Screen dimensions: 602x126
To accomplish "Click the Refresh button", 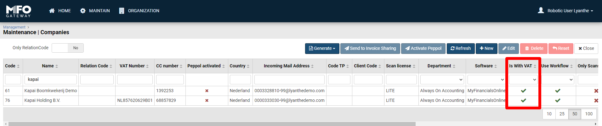I will tap(461, 48).
